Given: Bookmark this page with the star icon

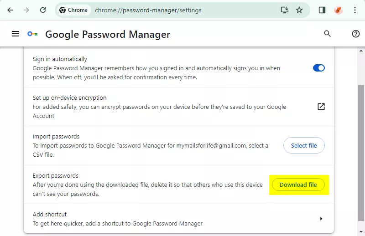Looking at the screenshot, I should 299,10.
